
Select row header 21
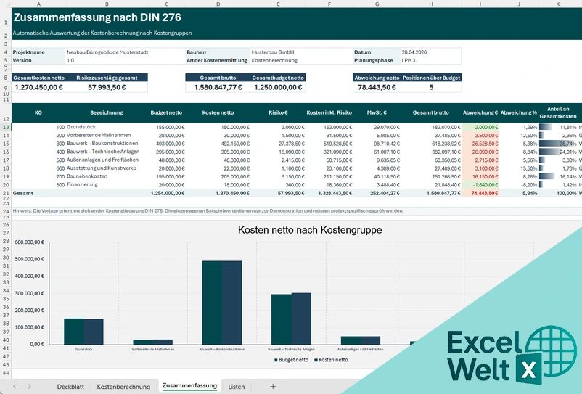point(5,194)
